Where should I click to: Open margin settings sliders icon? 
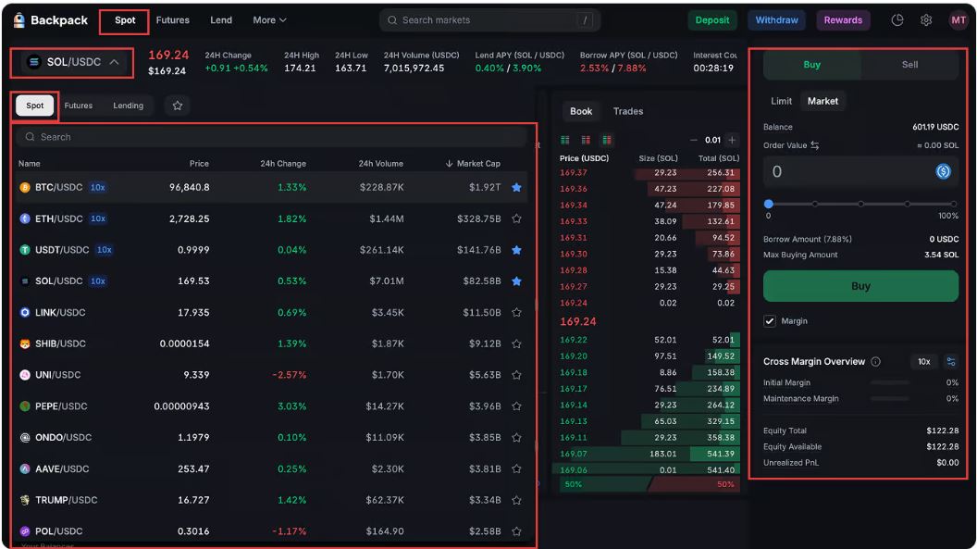951,361
